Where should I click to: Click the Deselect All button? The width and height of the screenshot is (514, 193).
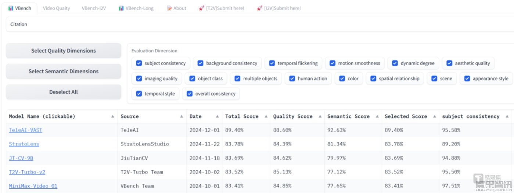tap(64, 92)
